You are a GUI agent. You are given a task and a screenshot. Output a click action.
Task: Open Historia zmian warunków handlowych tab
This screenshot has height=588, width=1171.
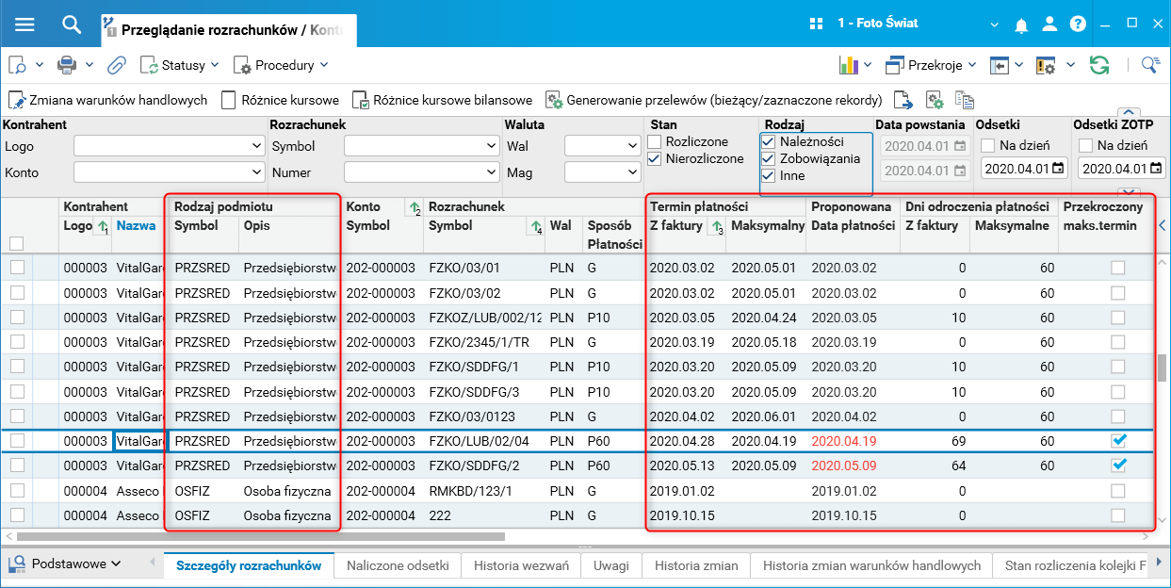tap(871, 565)
